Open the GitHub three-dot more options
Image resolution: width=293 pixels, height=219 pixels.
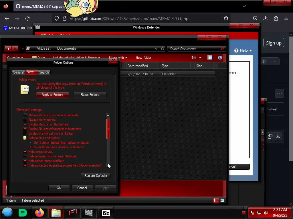click(x=279, y=93)
